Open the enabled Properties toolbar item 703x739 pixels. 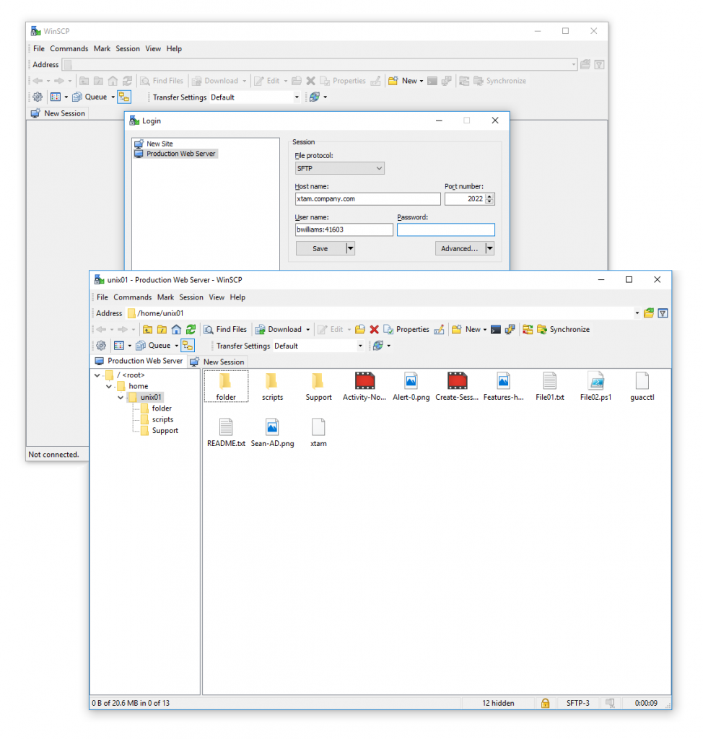point(406,330)
